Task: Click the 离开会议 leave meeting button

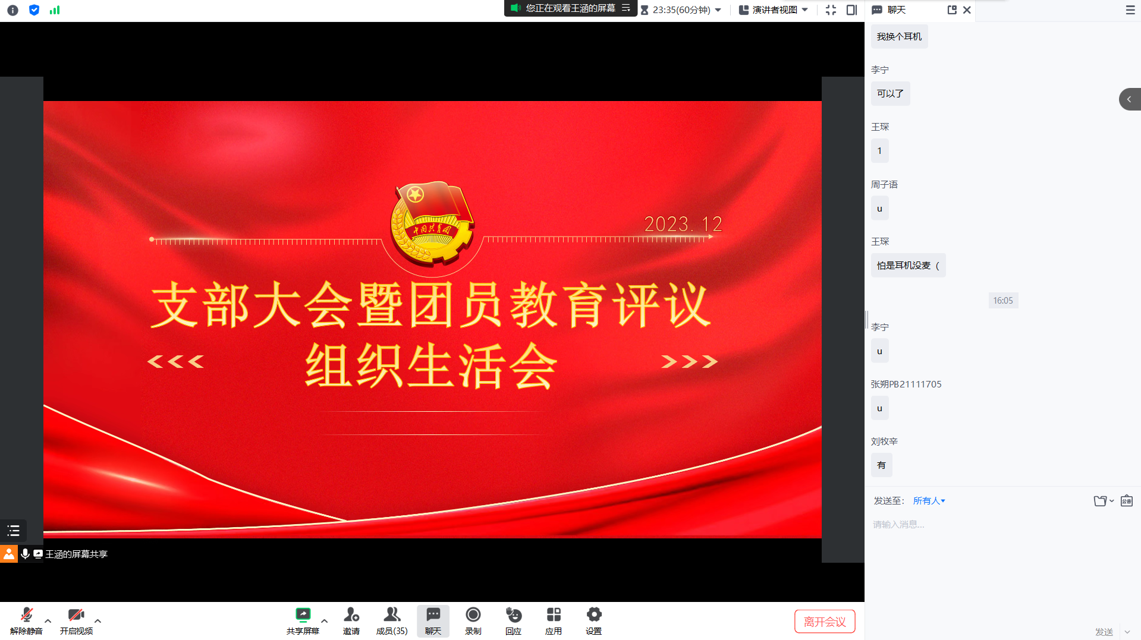Action: click(825, 622)
